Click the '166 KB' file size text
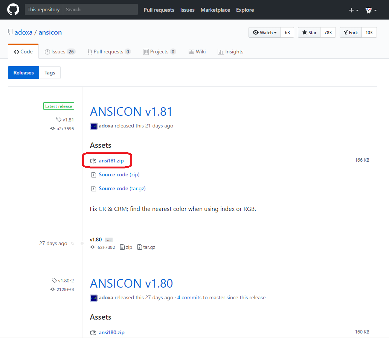 coord(362,160)
